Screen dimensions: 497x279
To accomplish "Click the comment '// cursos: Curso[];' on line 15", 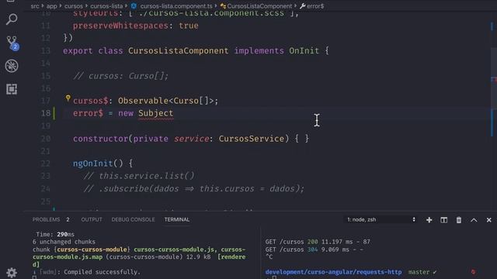I will pyautogui.click(x=121, y=76).
